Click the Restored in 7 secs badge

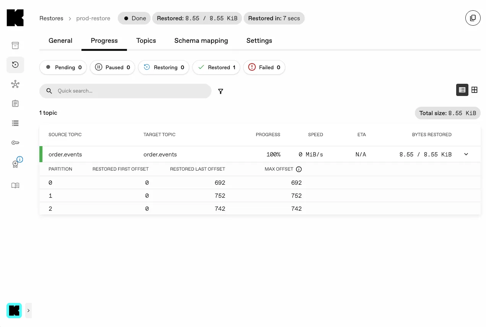[x=274, y=18]
